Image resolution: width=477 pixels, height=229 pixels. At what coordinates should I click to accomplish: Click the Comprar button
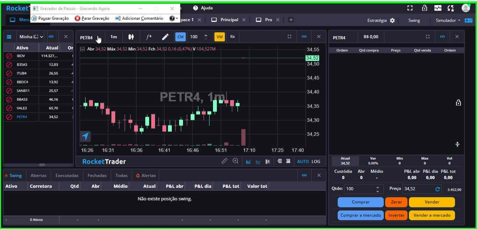coord(361,202)
